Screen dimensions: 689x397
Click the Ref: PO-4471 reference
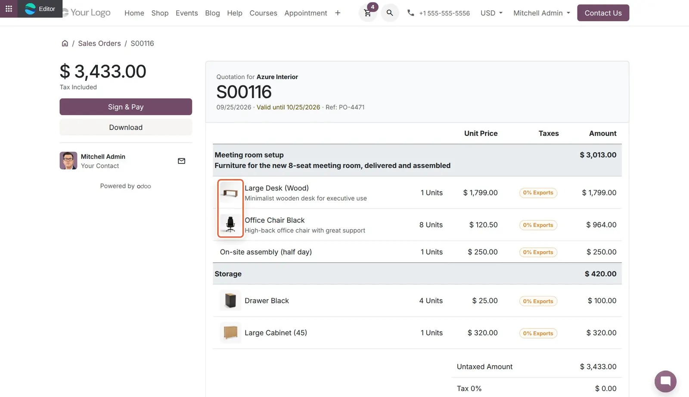coord(345,107)
